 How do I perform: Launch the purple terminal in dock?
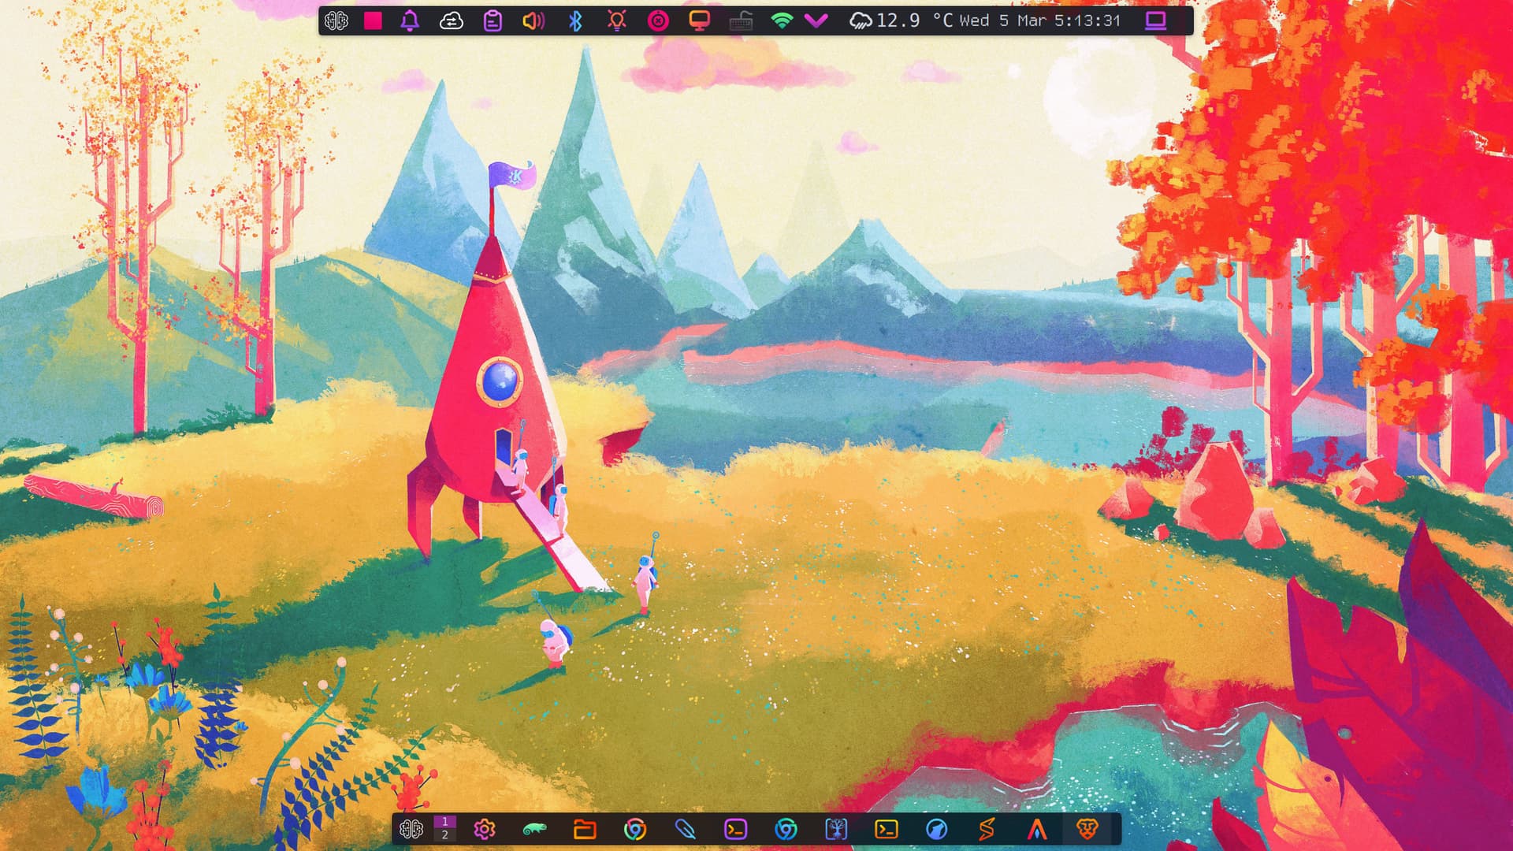(735, 829)
